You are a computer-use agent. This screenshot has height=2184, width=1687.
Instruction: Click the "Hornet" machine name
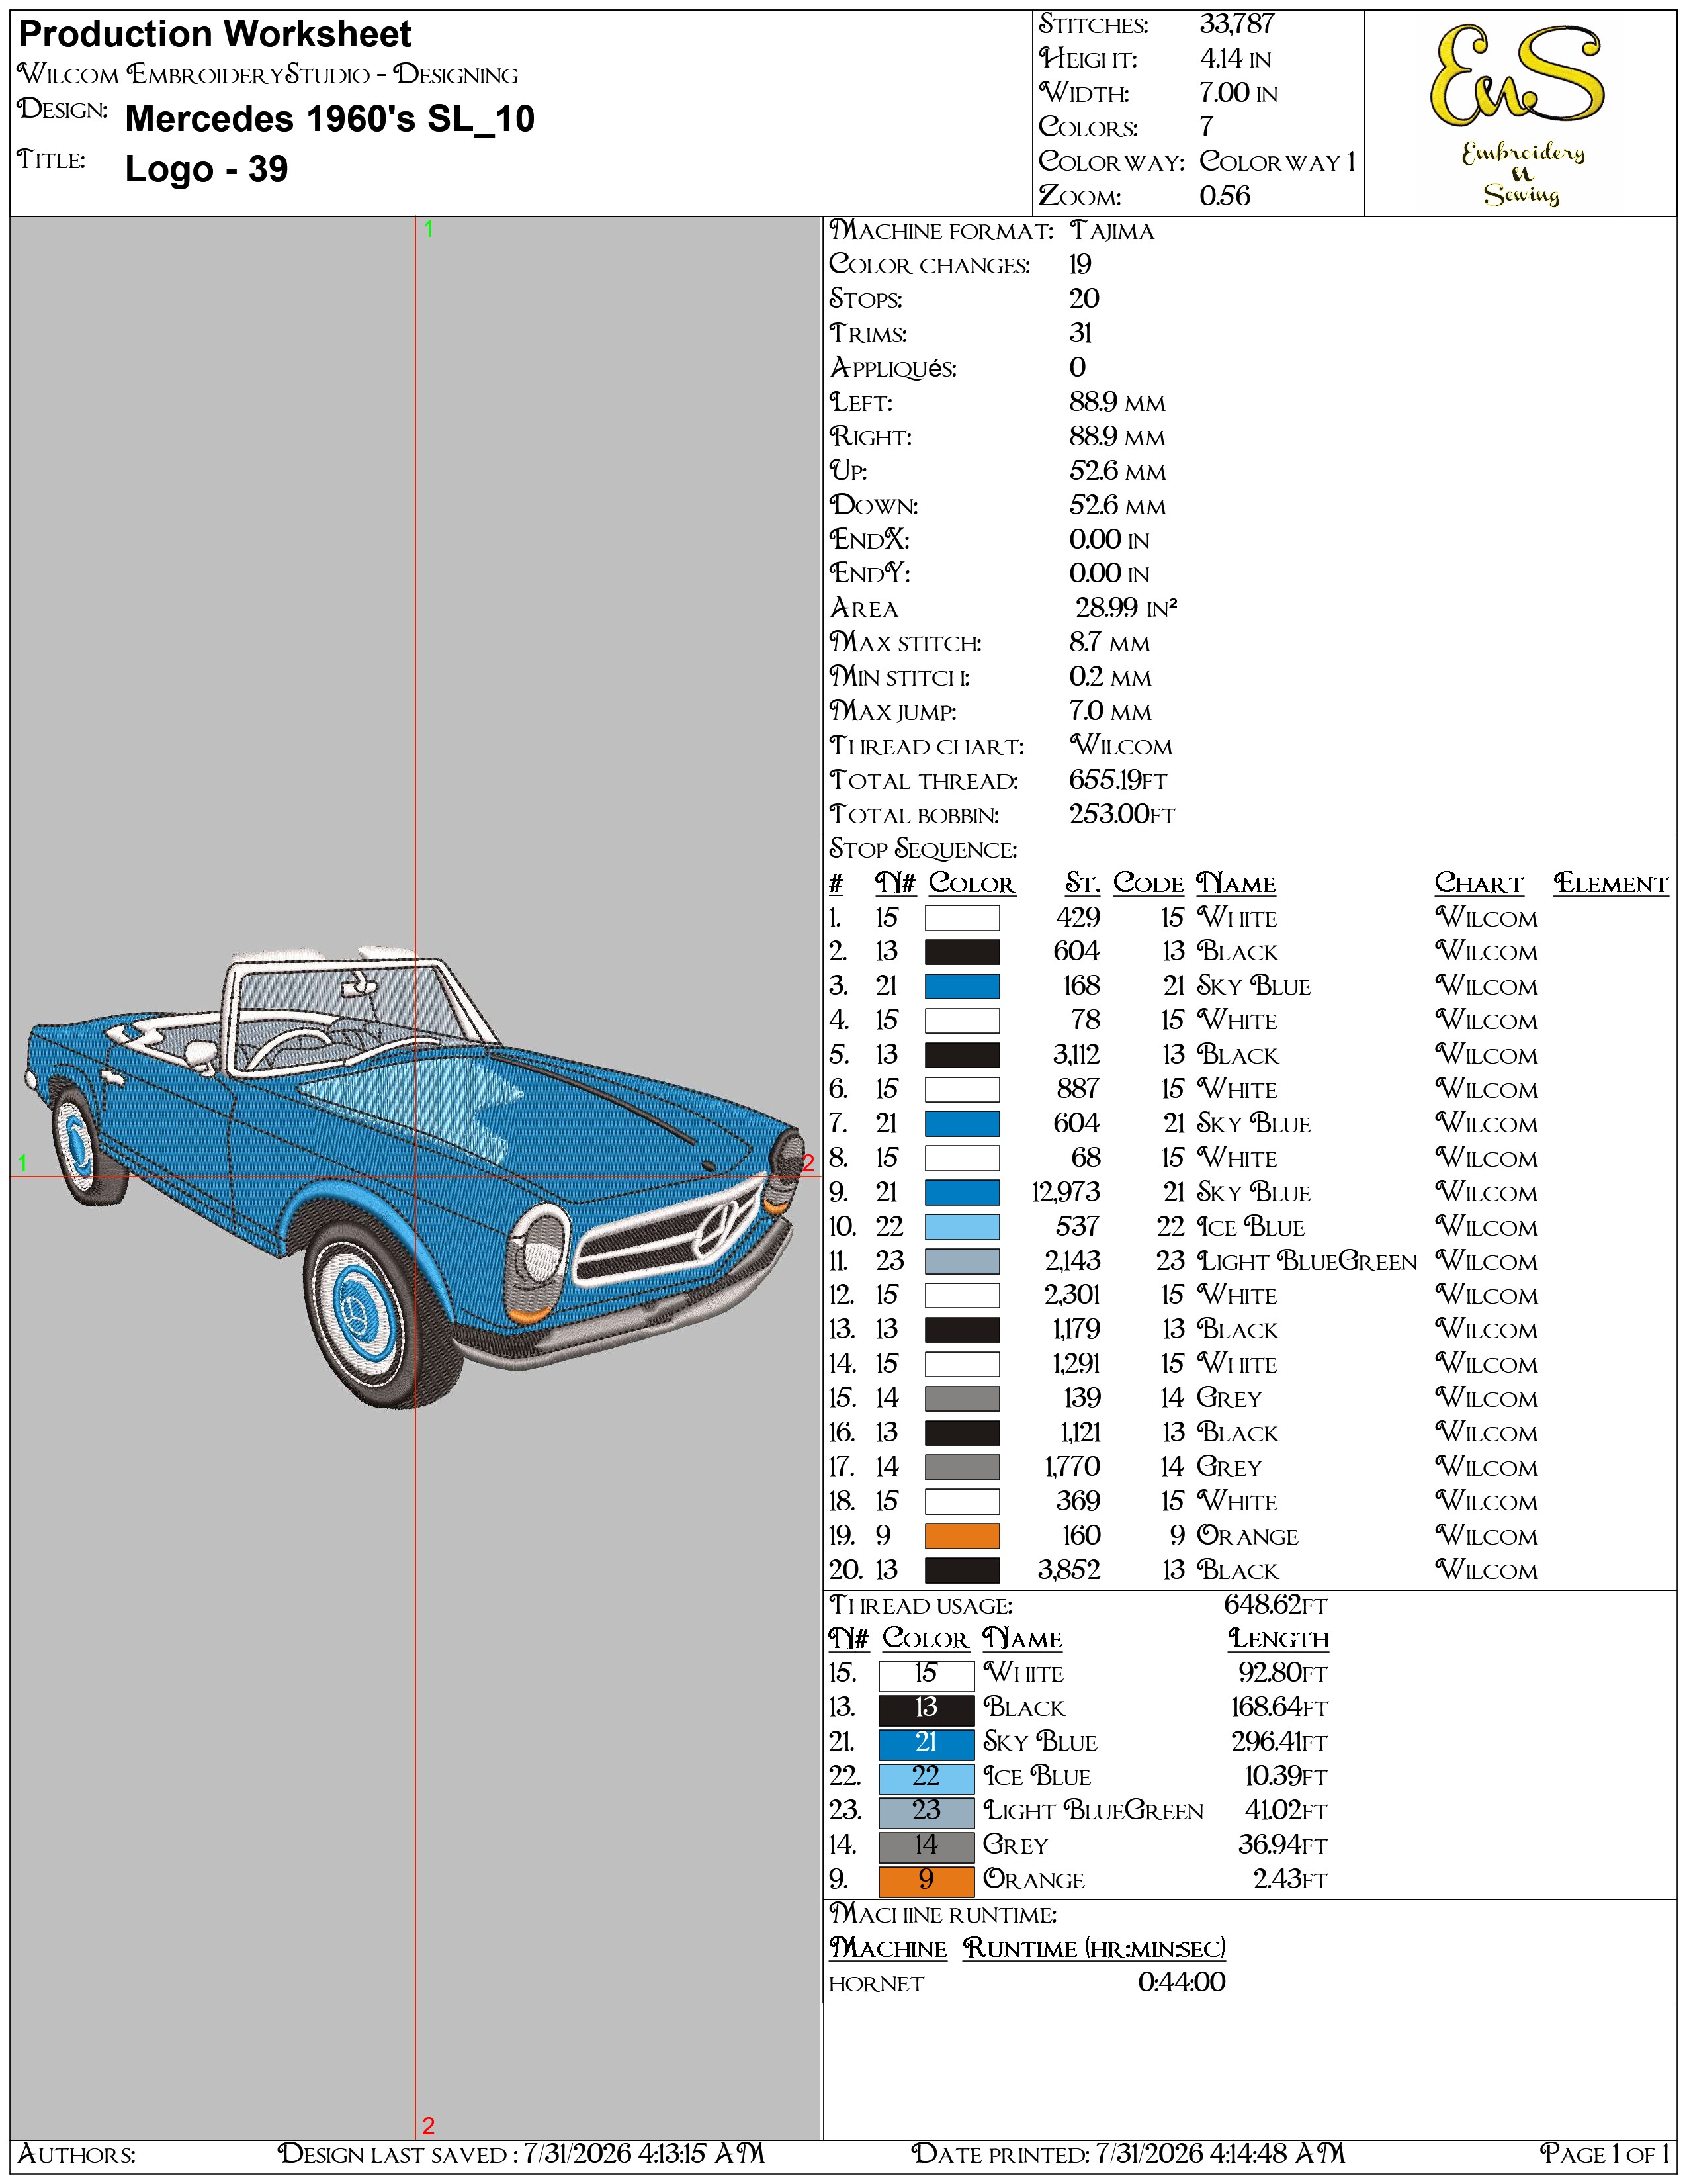(x=877, y=1984)
